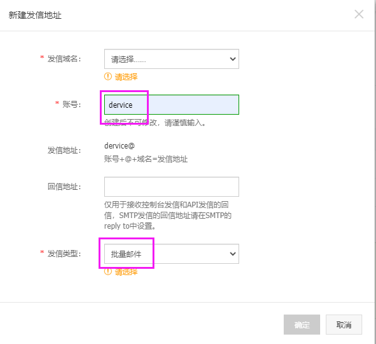The image size is (376, 344).
Task: Click the warning icon below 发信类型
Action: [x=108, y=271]
